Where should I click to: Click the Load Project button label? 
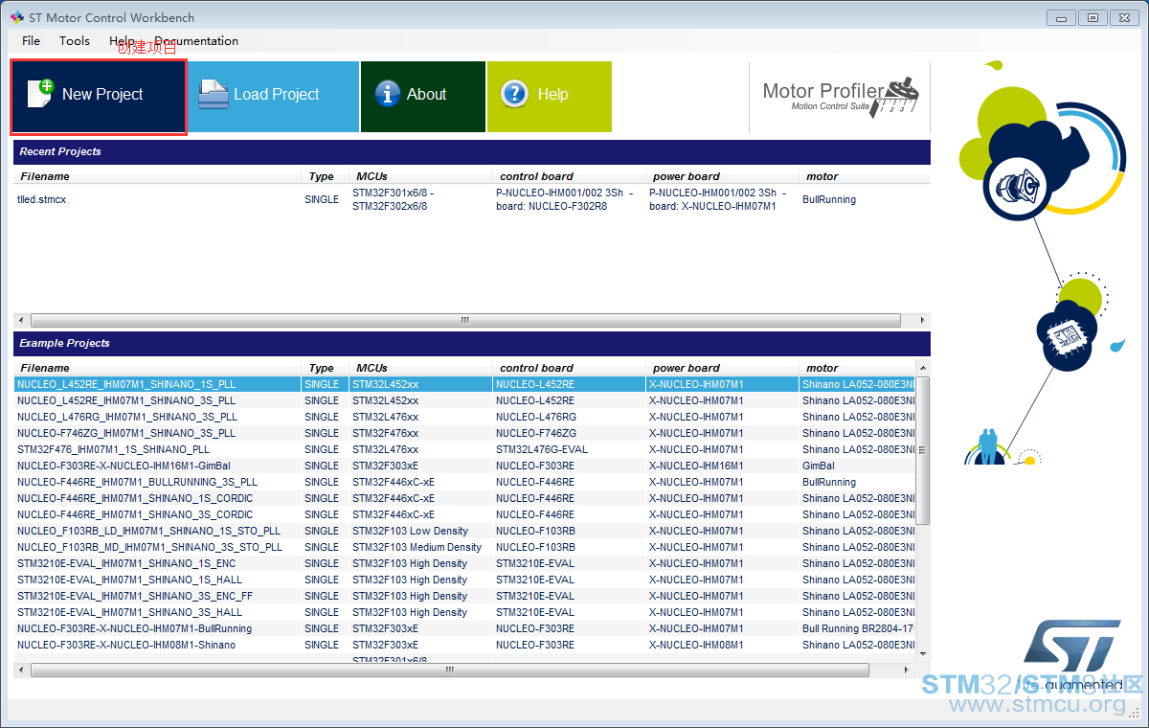click(276, 94)
